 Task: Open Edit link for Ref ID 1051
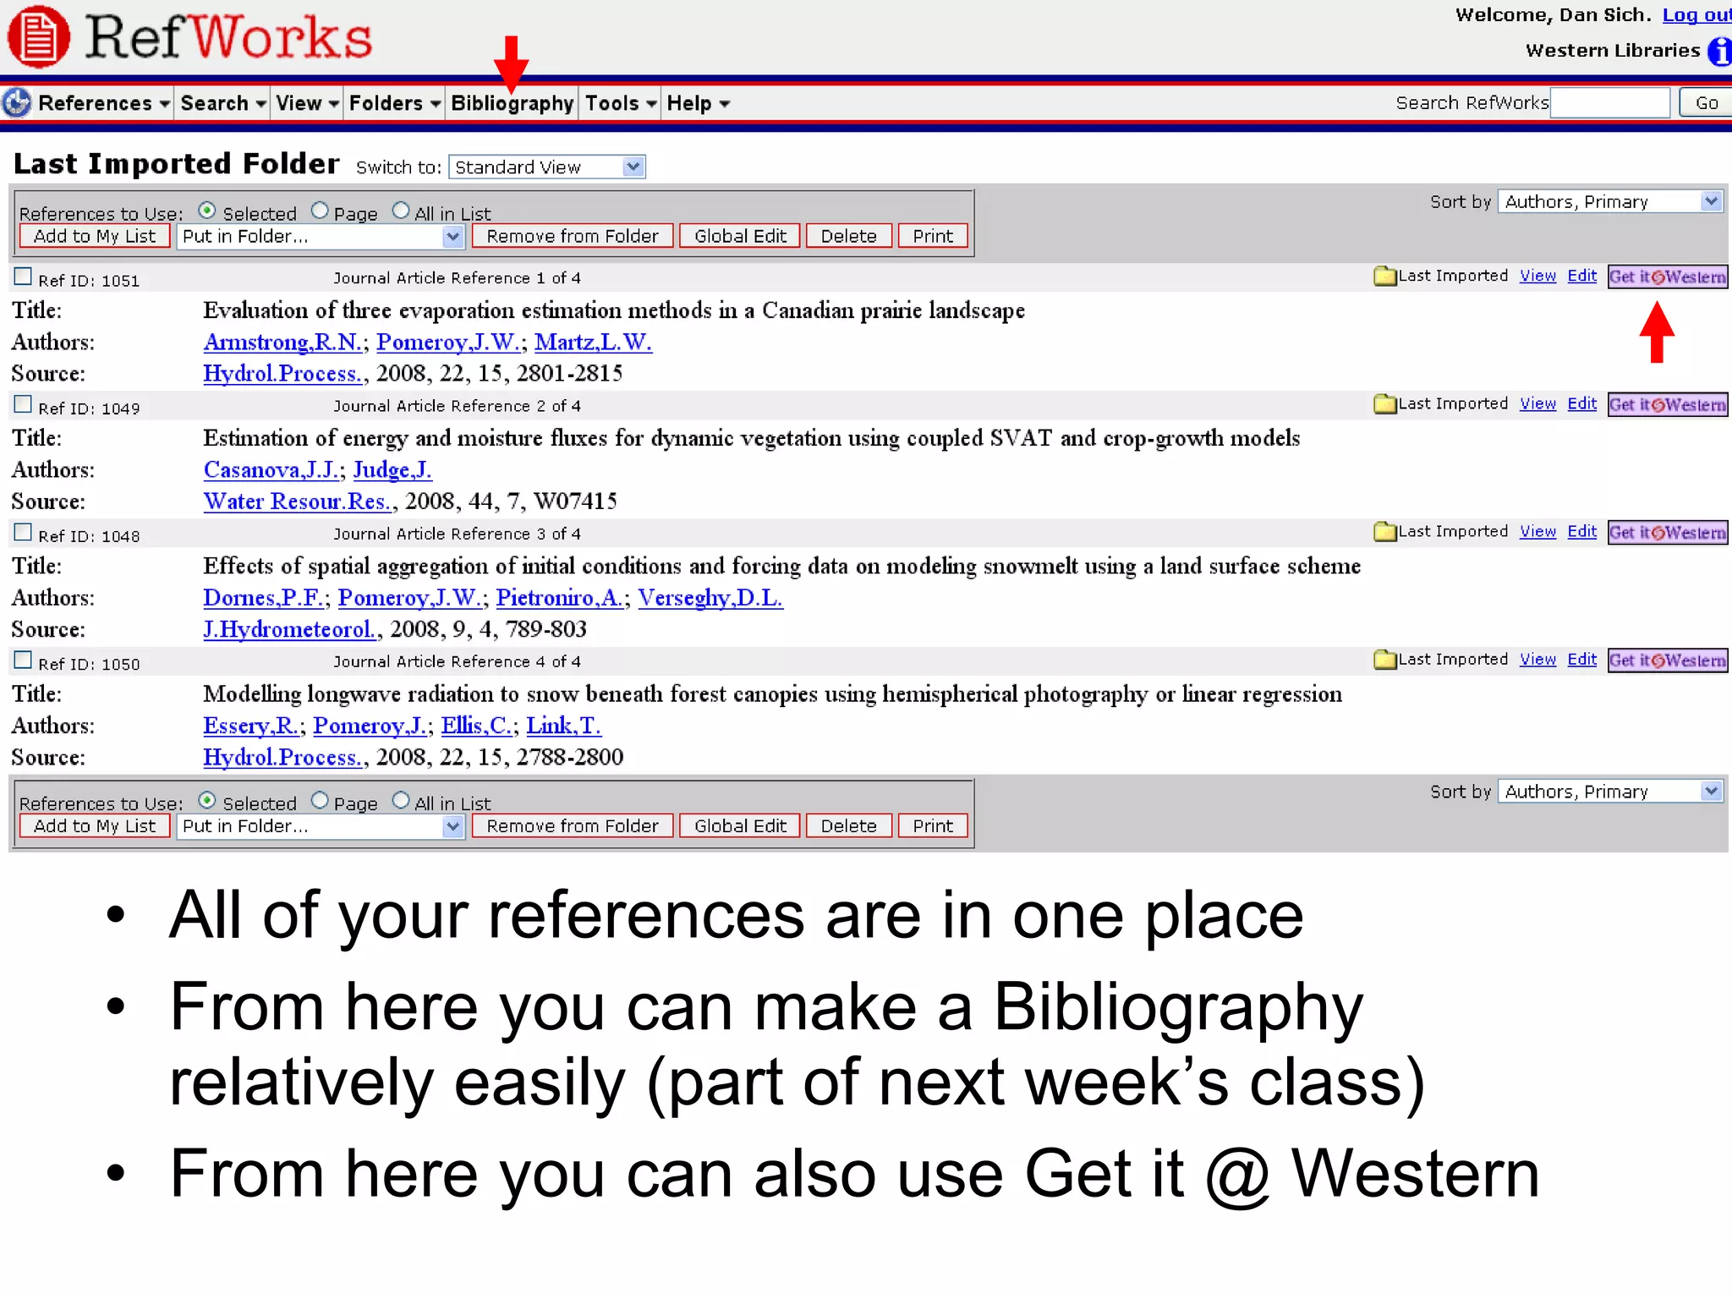pyautogui.click(x=1581, y=276)
